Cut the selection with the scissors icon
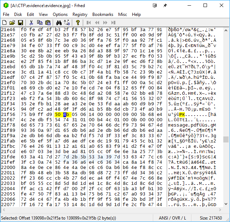The height and width of the screenshot is (222, 230). click(x=31, y=23)
